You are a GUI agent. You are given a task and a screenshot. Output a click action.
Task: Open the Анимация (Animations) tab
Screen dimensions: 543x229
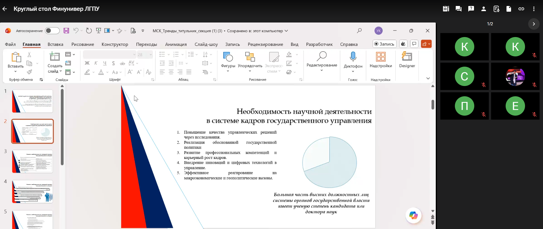click(176, 44)
